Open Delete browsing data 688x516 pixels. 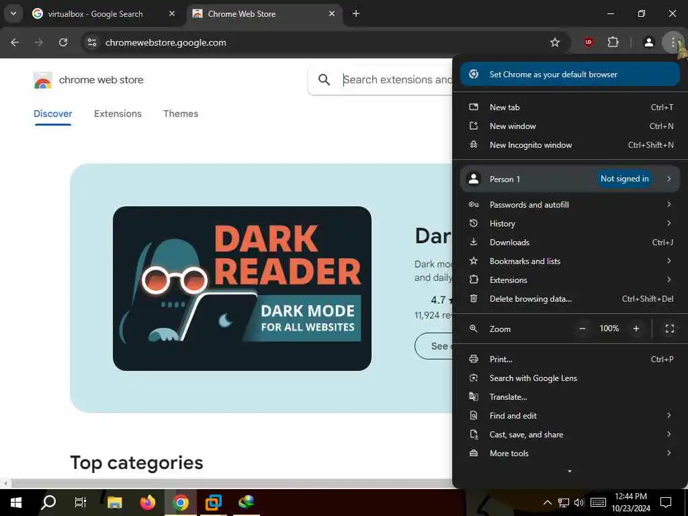[x=570, y=299]
